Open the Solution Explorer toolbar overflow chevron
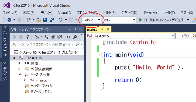The width and height of the screenshot is (196, 102). point(82,34)
